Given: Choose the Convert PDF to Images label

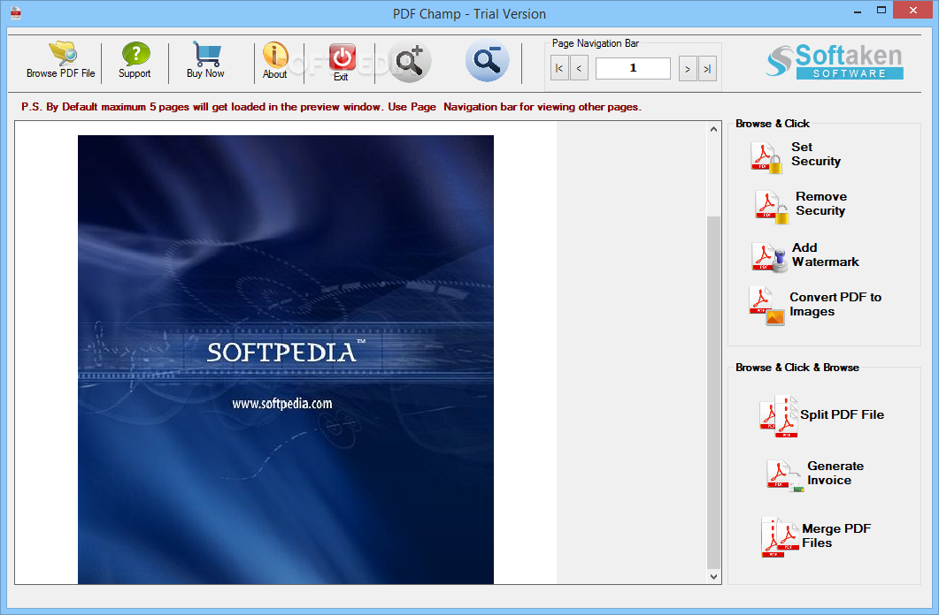Looking at the screenshot, I should tap(835, 304).
